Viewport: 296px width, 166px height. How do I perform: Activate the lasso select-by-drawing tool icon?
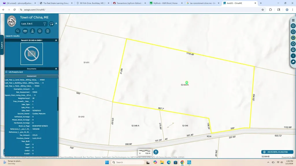tap(51, 24)
